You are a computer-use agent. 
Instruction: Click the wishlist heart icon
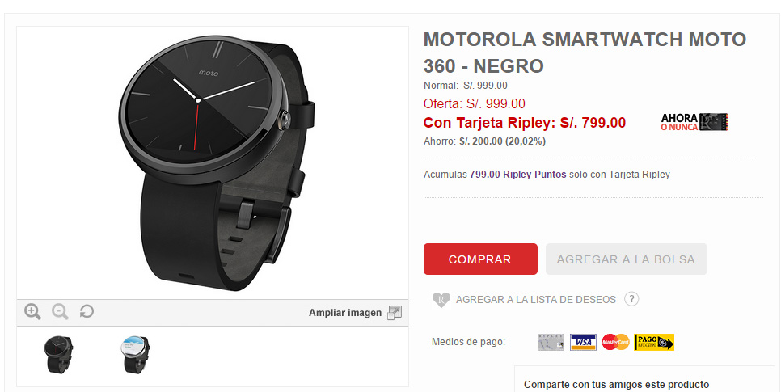[441, 300]
